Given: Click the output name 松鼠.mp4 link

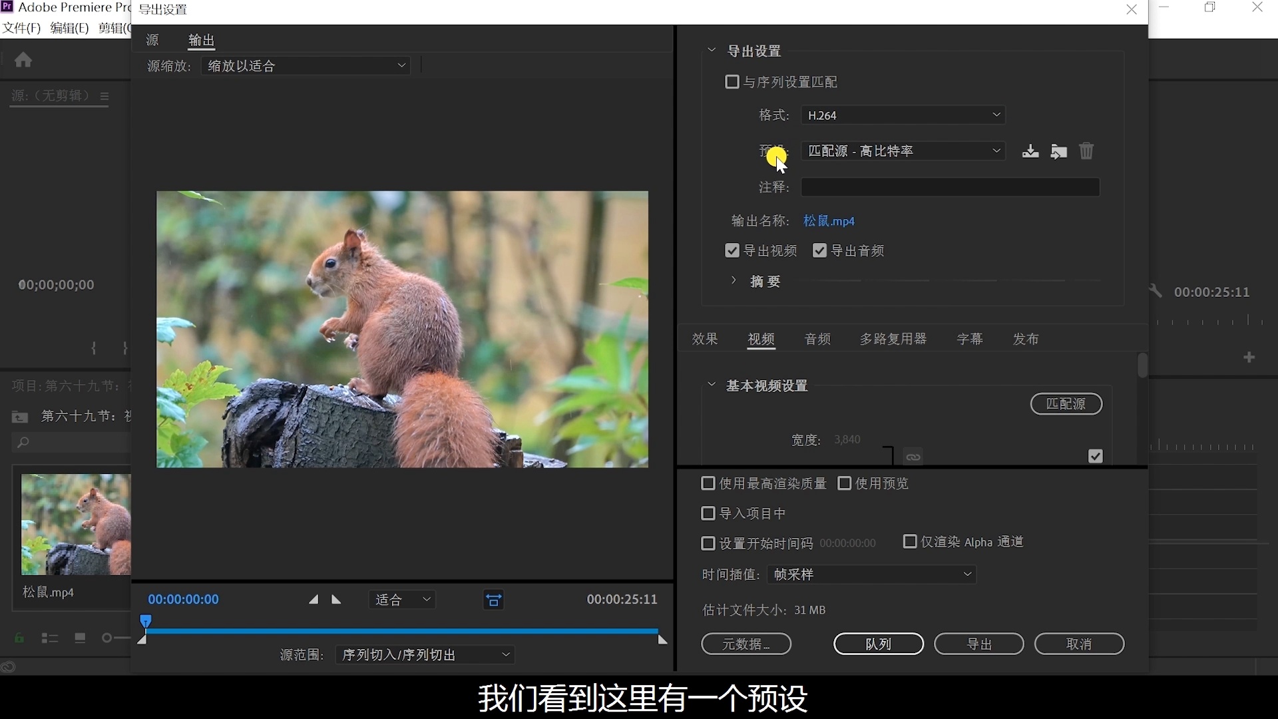Looking at the screenshot, I should tap(829, 221).
